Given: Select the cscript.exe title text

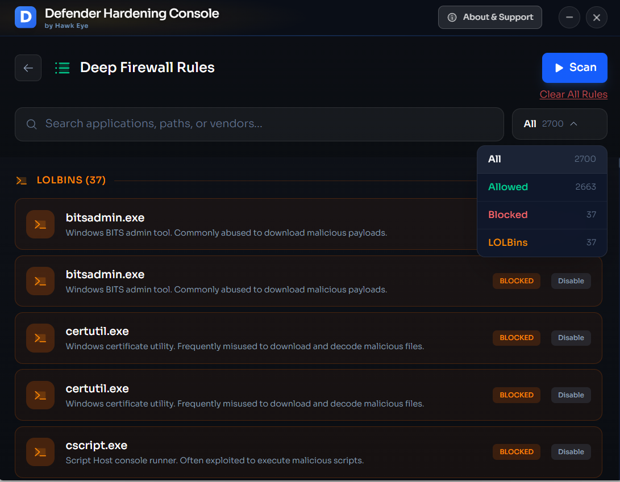Looking at the screenshot, I should (x=97, y=446).
